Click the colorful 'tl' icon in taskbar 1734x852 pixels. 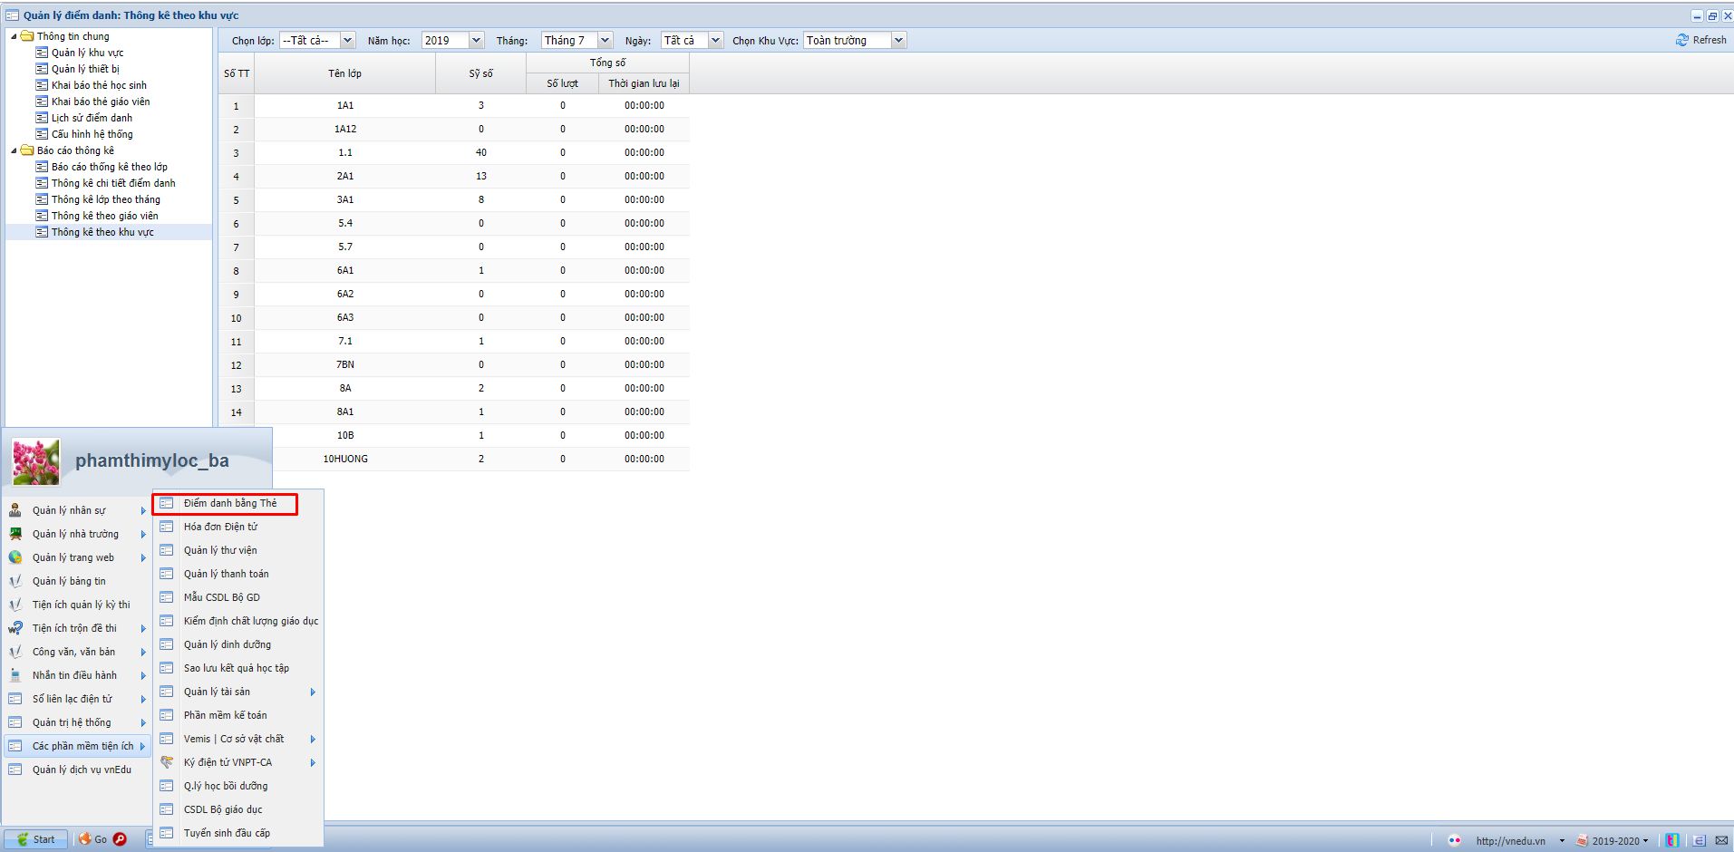[1672, 840]
